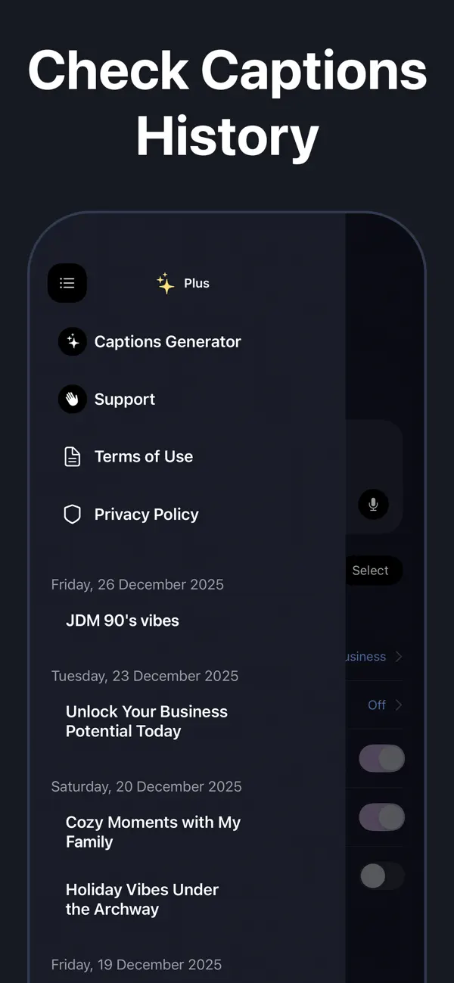This screenshot has height=983, width=454.
Task: Click the Captions Generator sparkle icon
Action: pyautogui.click(x=73, y=342)
